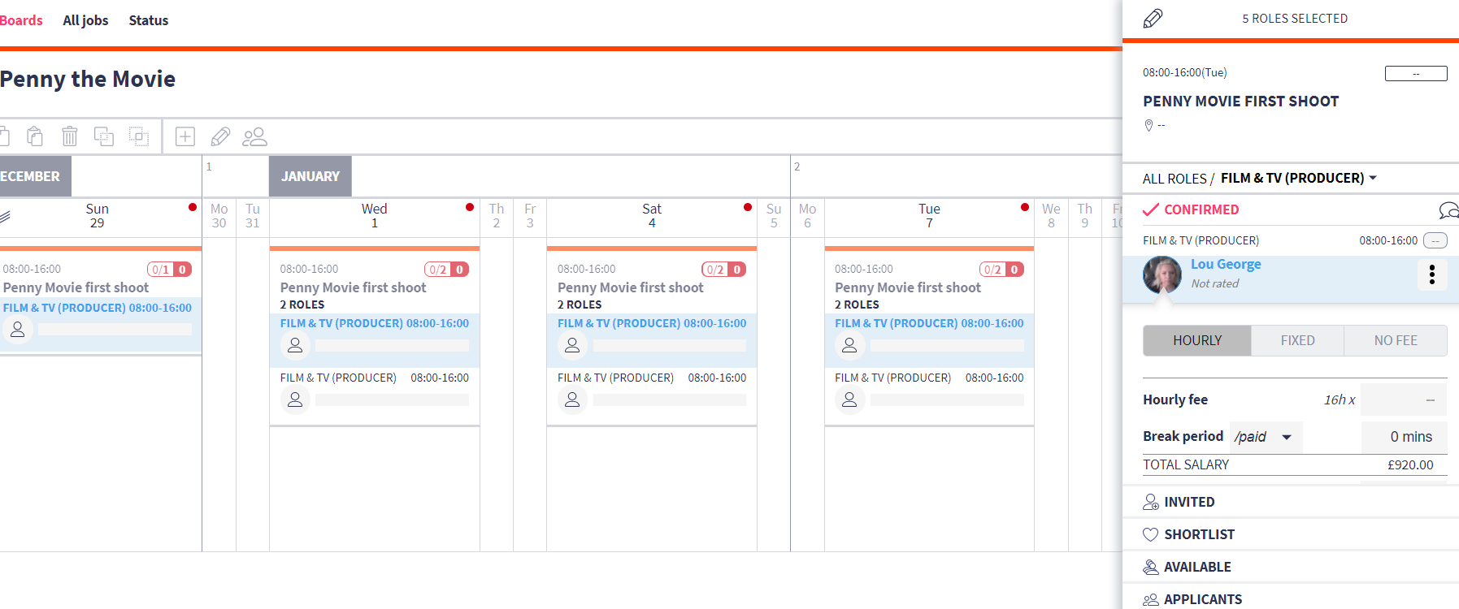Click the hourly fee rate input field
1459x609 pixels.
point(1404,400)
